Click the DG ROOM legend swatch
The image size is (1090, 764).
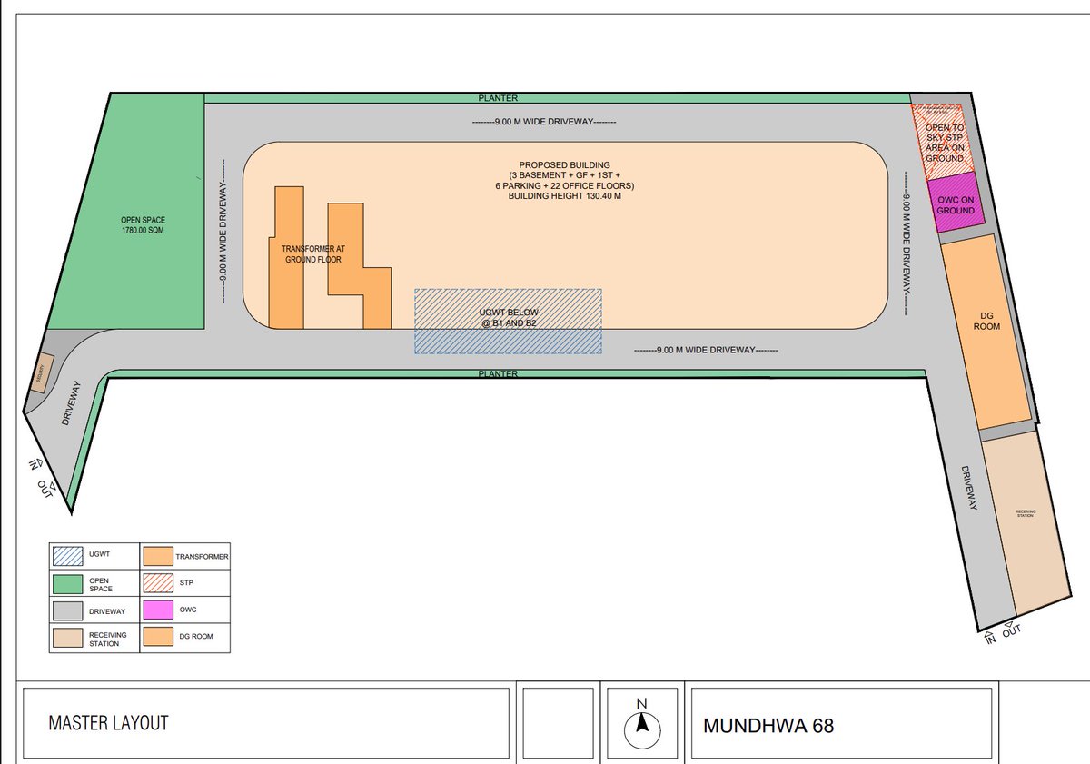coord(157,638)
